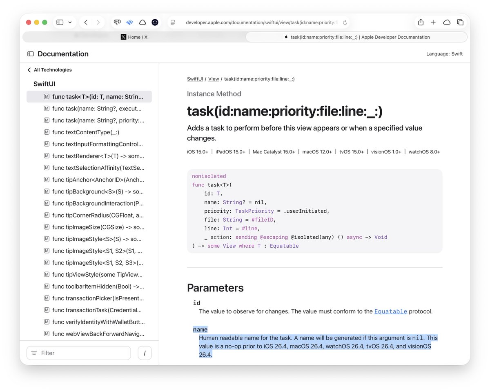Image resolution: width=490 pixels, height=391 pixels.
Task: Focus the Filter field in the sidebar
Action: tap(79, 353)
